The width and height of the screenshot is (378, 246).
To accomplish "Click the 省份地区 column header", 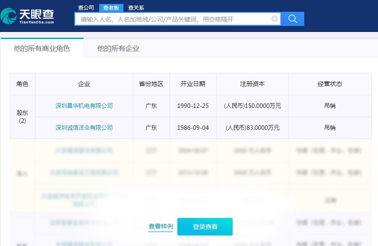I will (151, 84).
